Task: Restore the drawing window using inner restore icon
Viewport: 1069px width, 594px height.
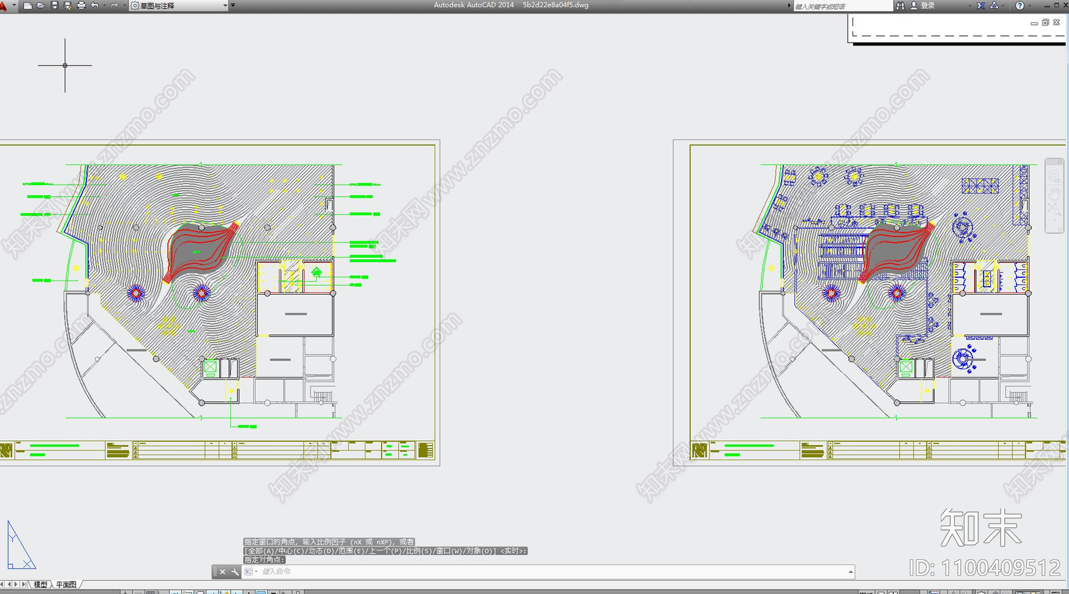Action: (1046, 22)
